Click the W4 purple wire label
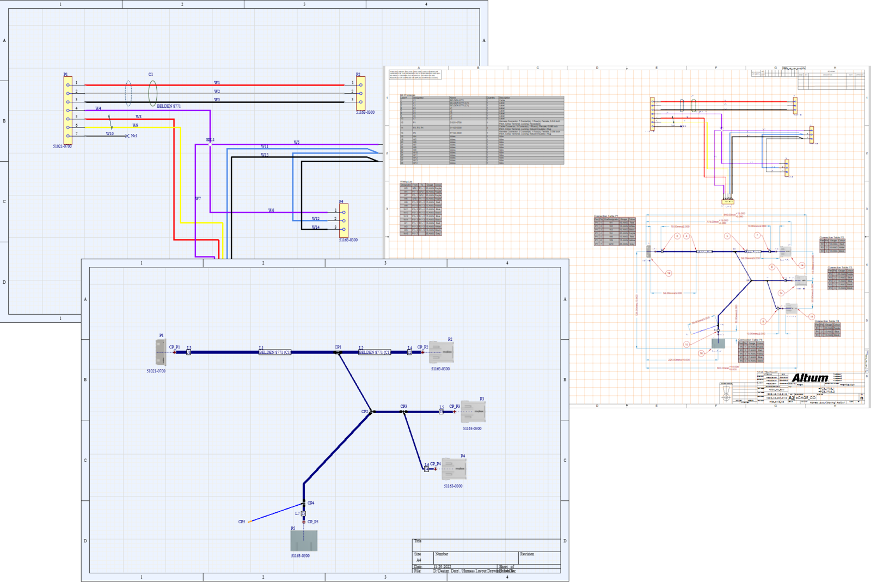 98,108
